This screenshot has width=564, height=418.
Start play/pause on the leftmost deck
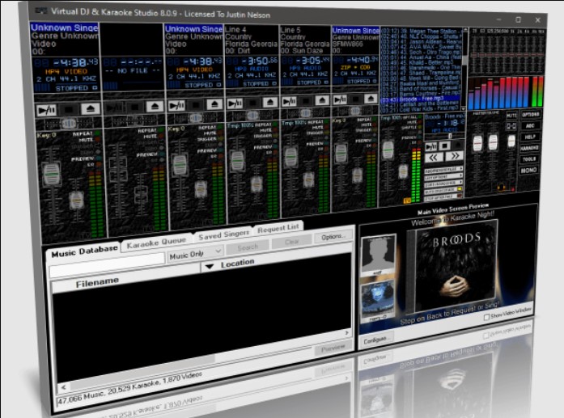click(47, 110)
